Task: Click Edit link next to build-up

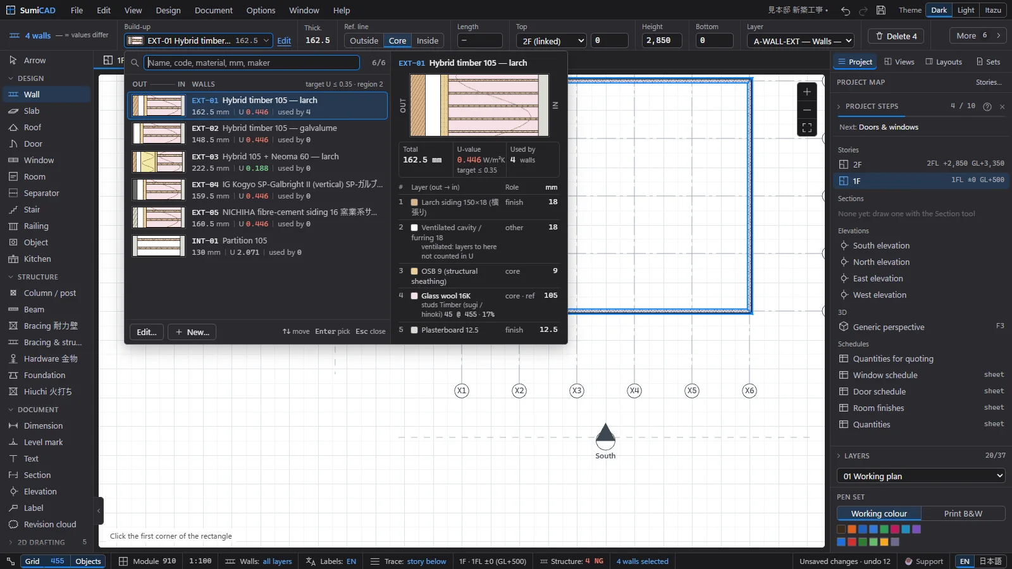Action: coord(284,40)
